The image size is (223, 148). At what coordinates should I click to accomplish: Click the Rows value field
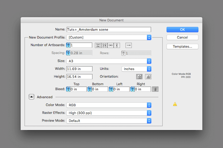point(138,53)
